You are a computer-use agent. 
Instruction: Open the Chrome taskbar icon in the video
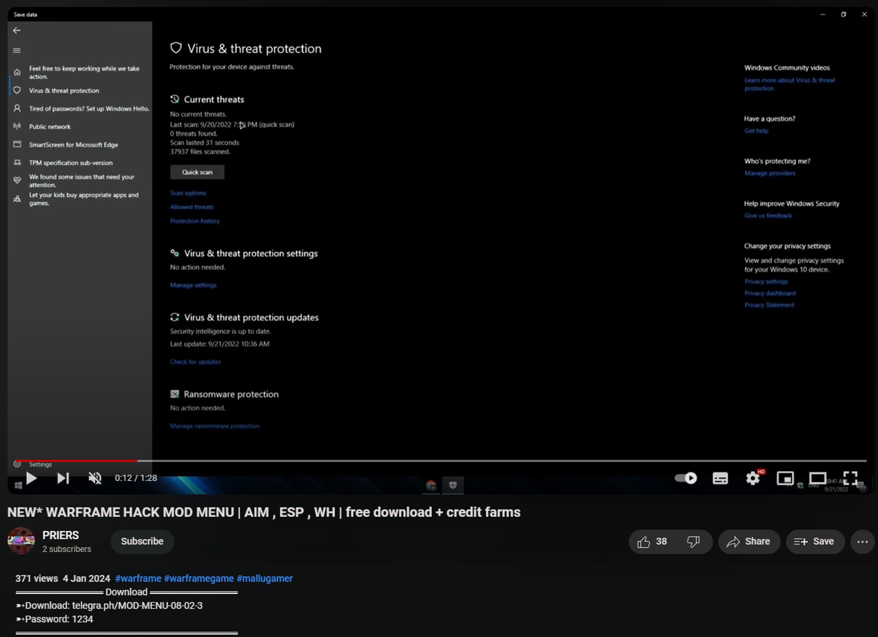(x=431, y=485)
